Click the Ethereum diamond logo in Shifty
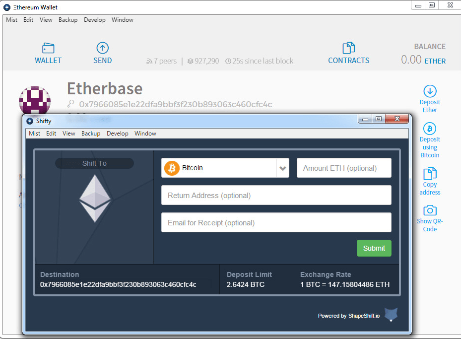This screenshot has width=461, height=339. [95, 199]
